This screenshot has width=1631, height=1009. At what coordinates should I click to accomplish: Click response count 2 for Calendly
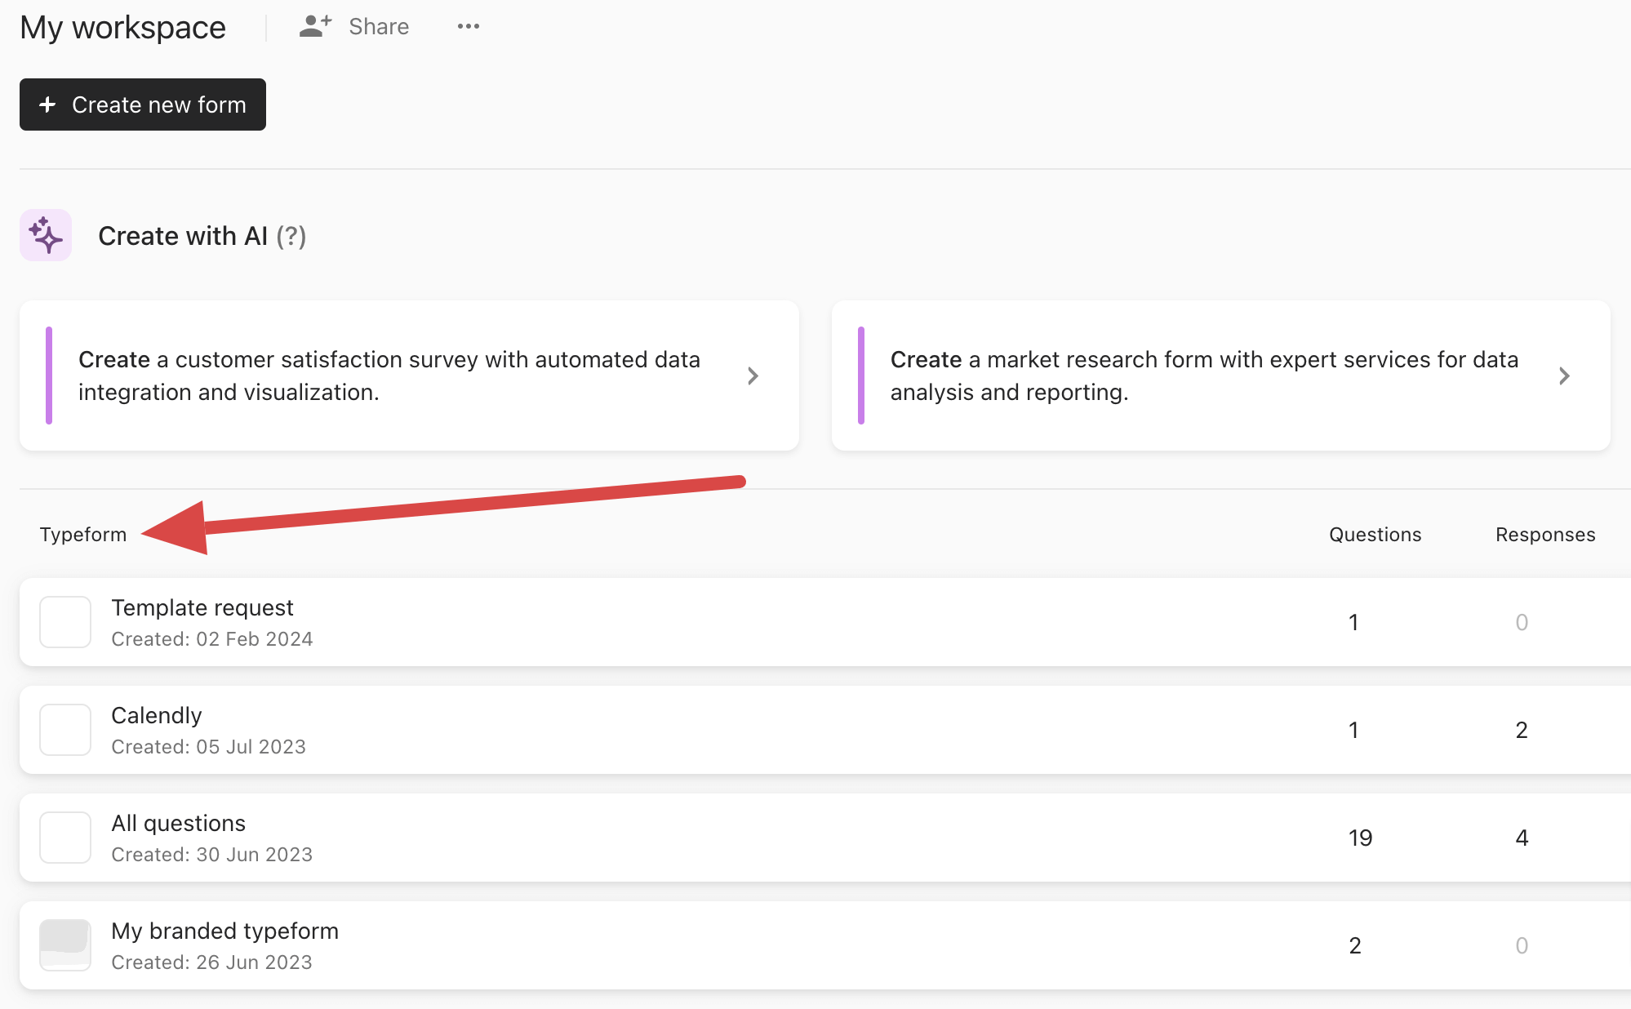click(1522, 730)
